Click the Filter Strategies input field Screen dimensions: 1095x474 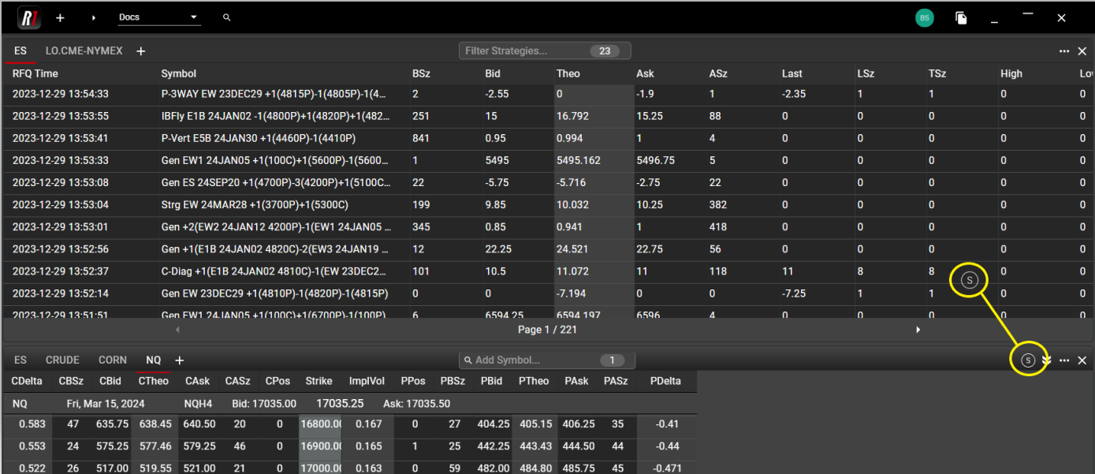tap(524, 51)
